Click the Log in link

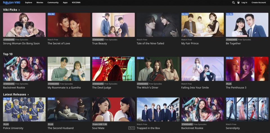244,3
